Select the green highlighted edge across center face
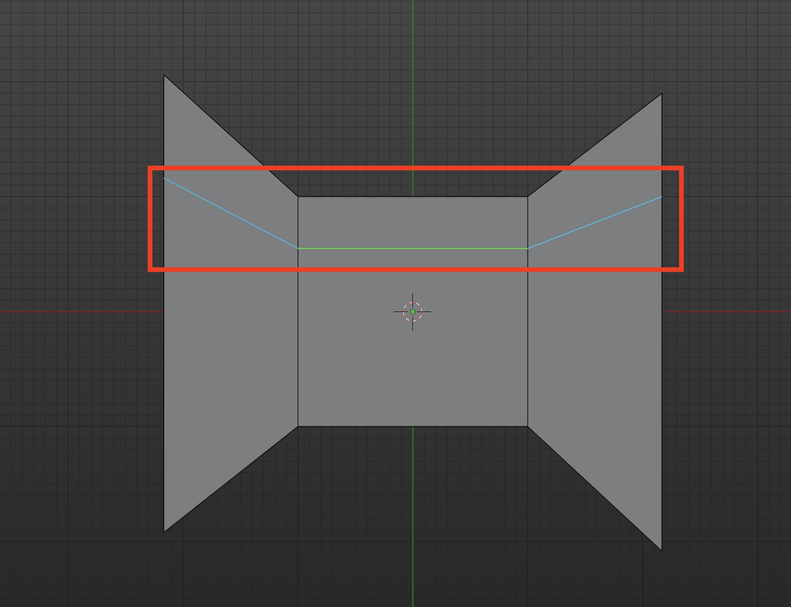791x607 pixels. click(x=413, y=248)
